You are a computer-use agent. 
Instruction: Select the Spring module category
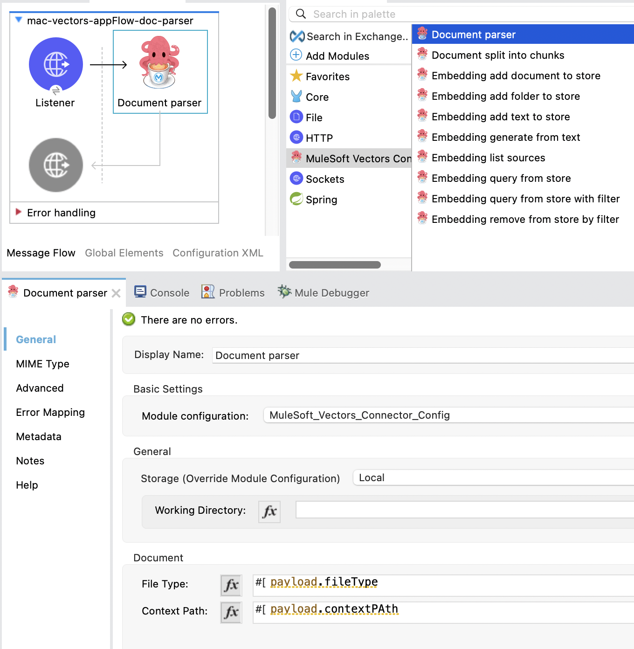pyautogui.click(x=313, y=200)
